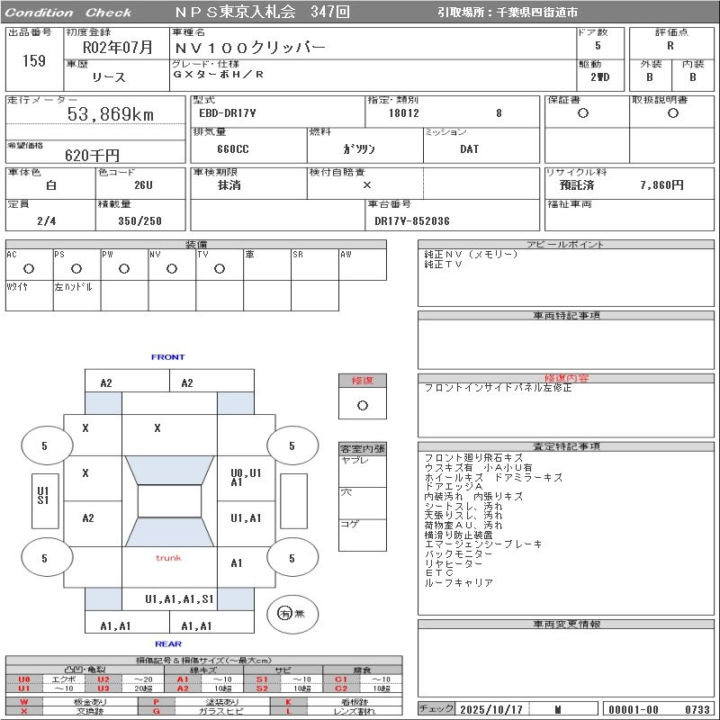Image resolution: width=720 pixels, height=720 pixels.
Task: Click the circle under 取扱説明書
Action: pos(672,113)
